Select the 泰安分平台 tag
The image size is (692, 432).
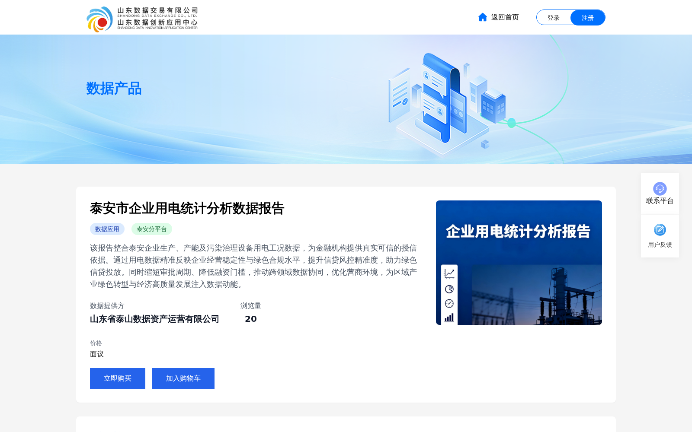[x=152, y=229]
